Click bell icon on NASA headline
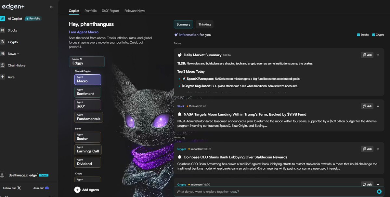Screen dimensions: 390x197 pos(180,114)
